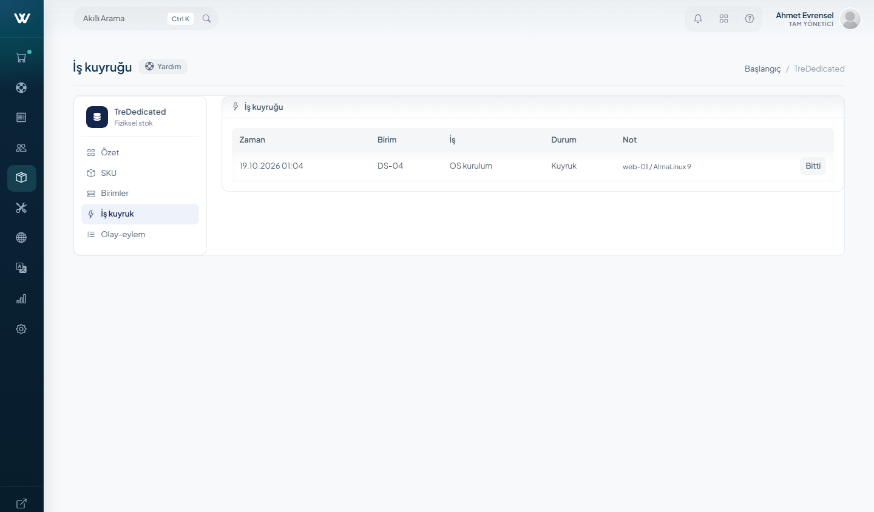
Task: Open the bar chart reports sidebar icon
Action: coord(21,298)
